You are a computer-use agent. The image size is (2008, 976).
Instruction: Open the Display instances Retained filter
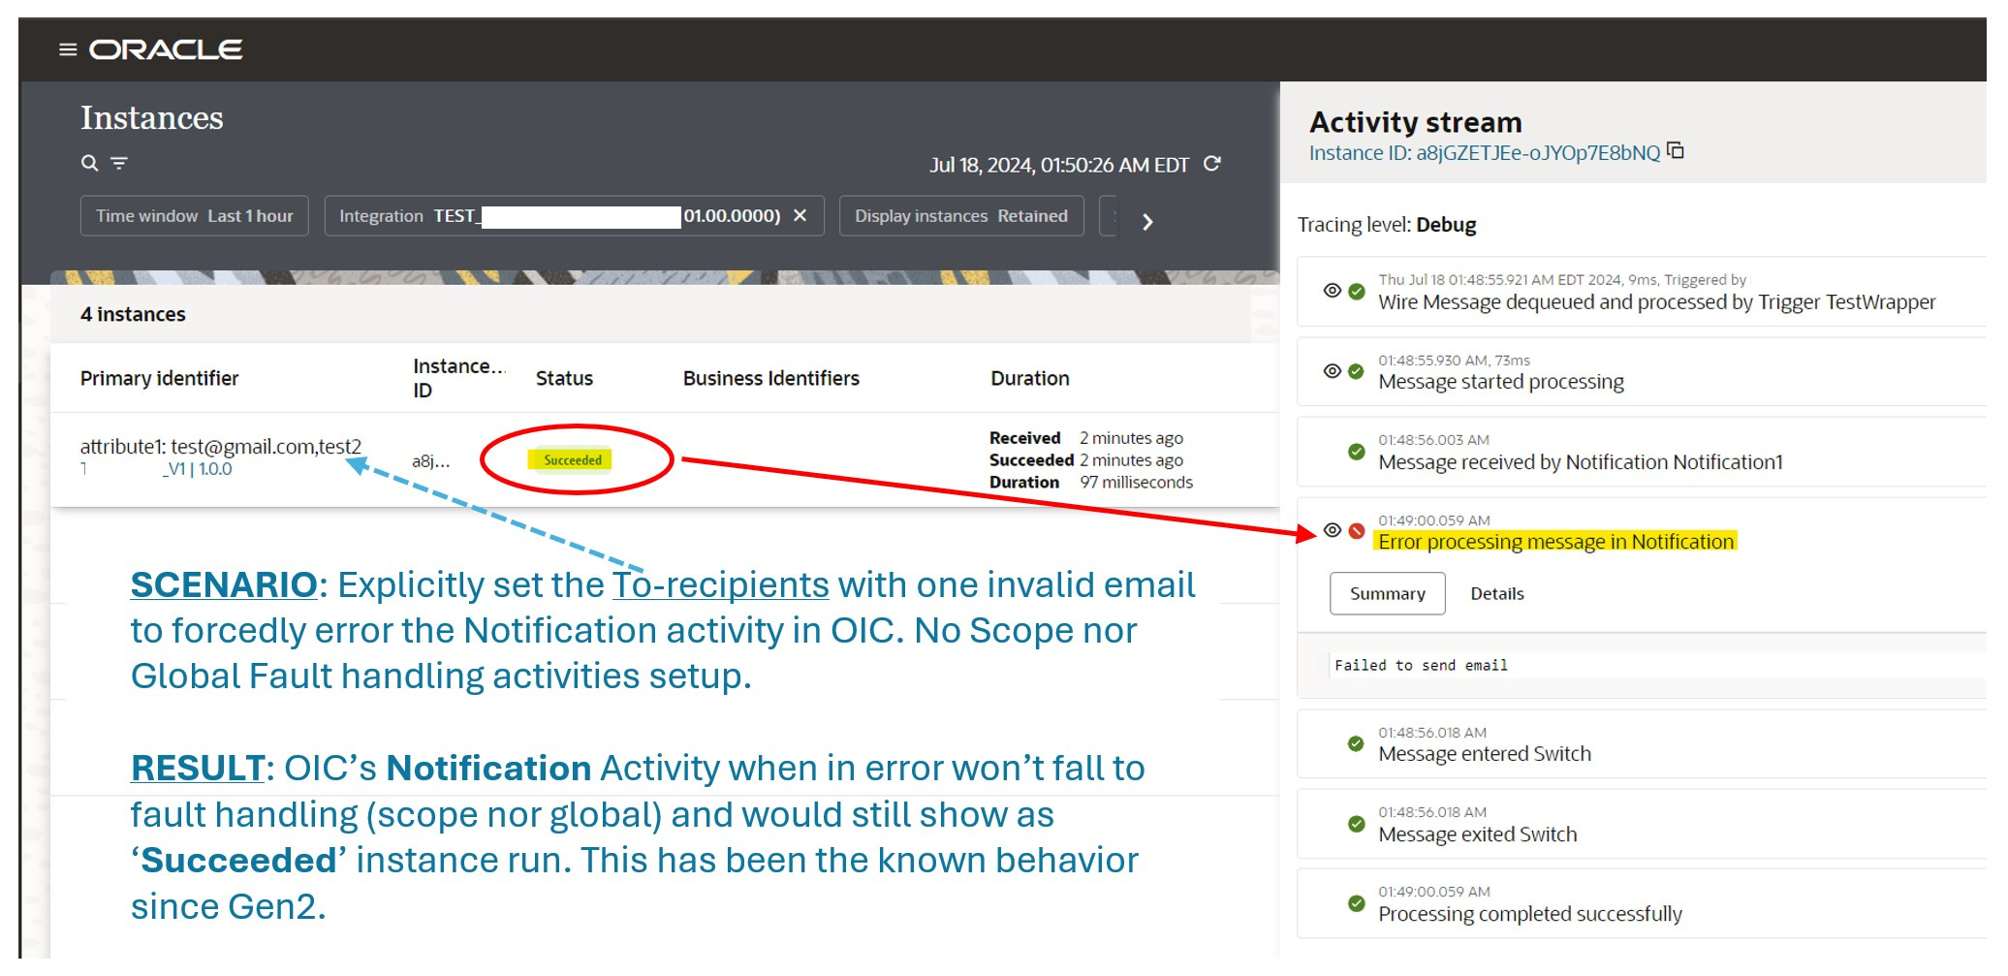point(960,215)
